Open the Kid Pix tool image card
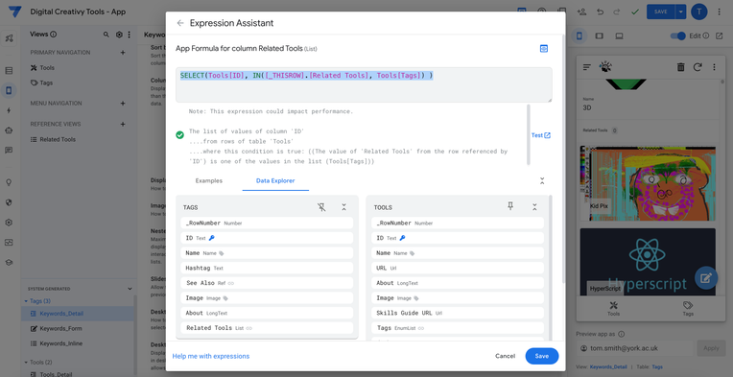Image resolution: width=733 pixels, height=377 pixels. pos(648,183)
